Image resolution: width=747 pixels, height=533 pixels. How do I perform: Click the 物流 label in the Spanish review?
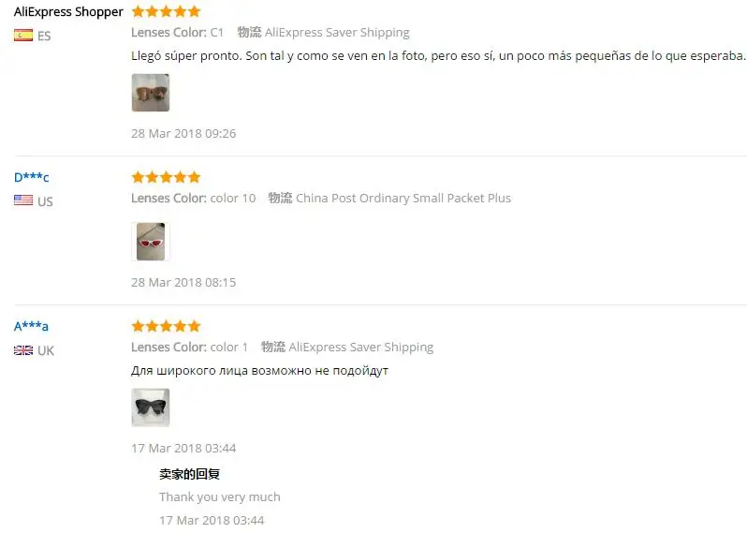click(x=250, y=32)
